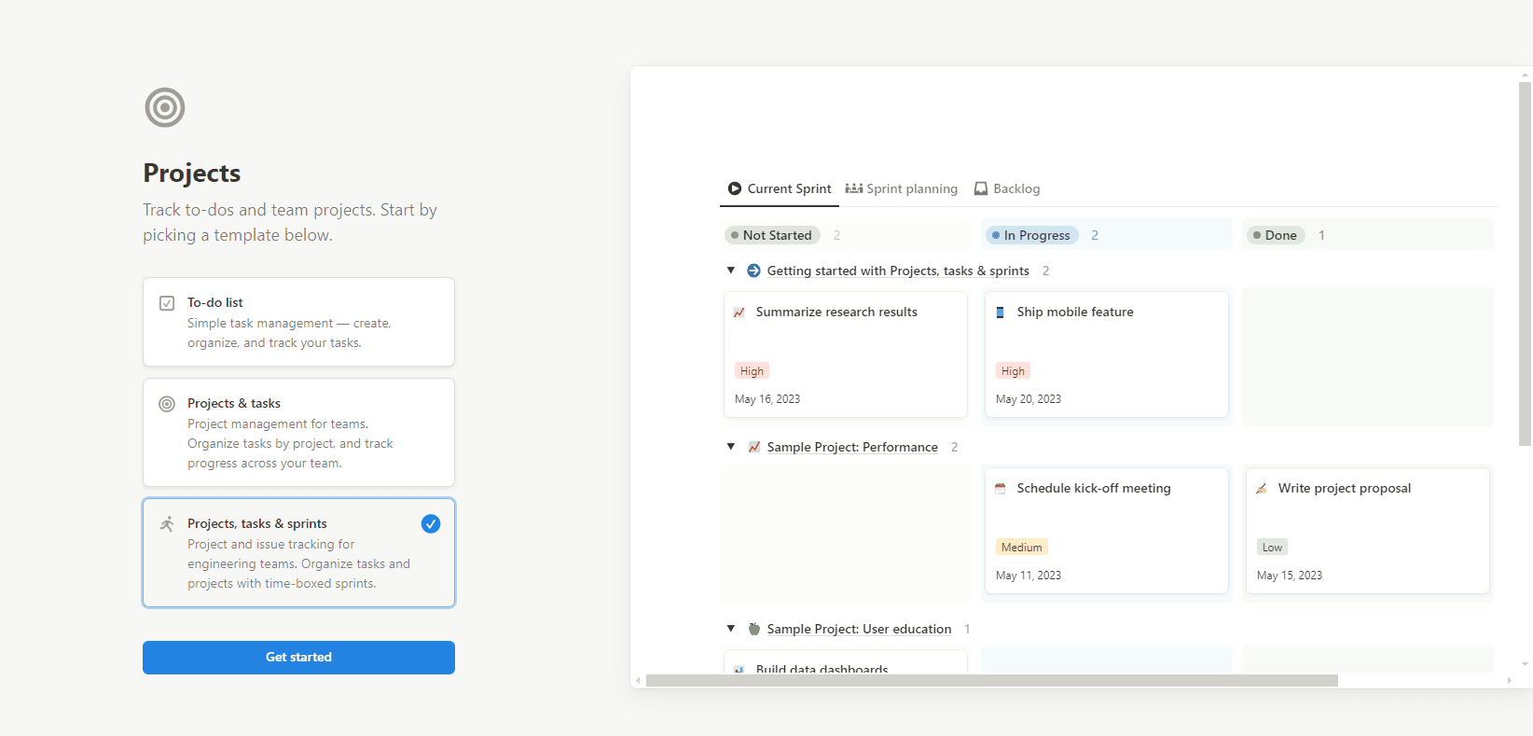Open the Schedule kick-off meeting card
The width and height of the screenshot is (1533, 736).
coord(1107,531)
